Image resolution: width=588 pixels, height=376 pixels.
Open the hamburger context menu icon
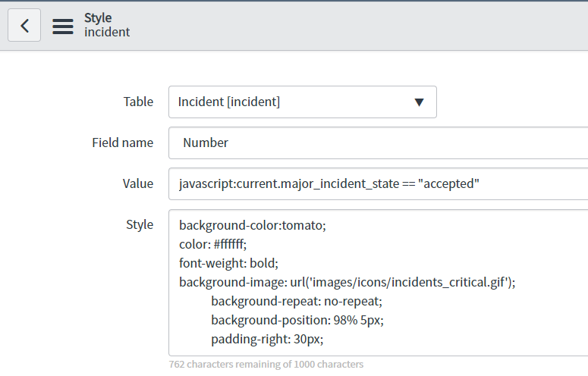pyautogui.click(x=63, y=27)
